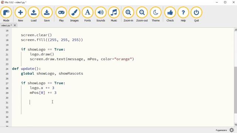This screenshot has height=133, width=237.
Task: Open the Mode selector
Action: pos(6,14)
